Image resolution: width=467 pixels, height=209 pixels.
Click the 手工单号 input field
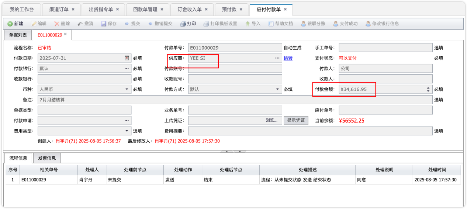(x=386, y=48)
